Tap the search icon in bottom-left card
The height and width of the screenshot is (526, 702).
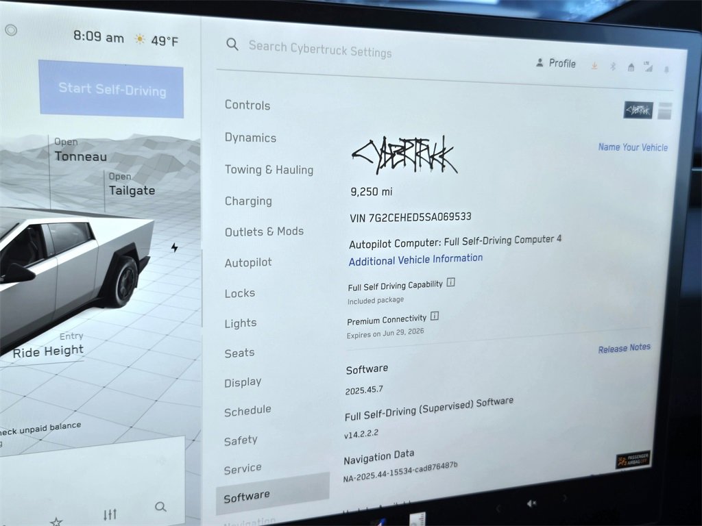160,507
